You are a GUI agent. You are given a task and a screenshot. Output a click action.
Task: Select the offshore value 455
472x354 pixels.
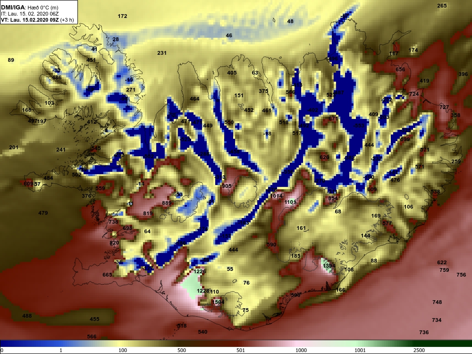point(94,320)
